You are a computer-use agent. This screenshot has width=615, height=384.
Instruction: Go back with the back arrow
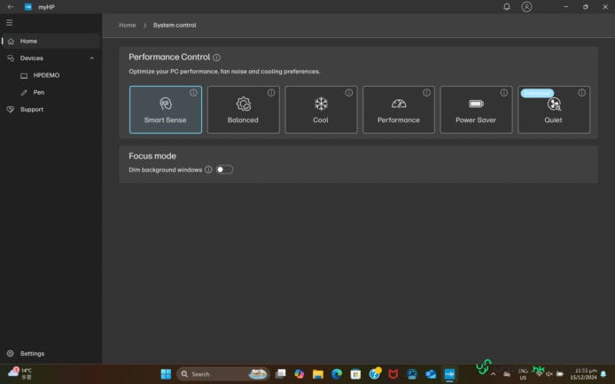click(x=11, y=7)
